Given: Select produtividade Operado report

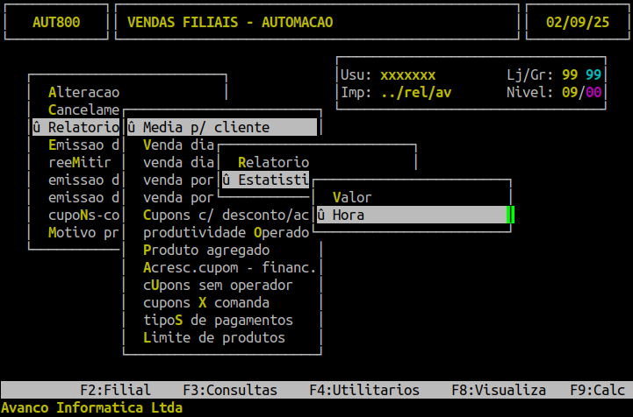Looking at the screenshot, I should tap(227, 232).
